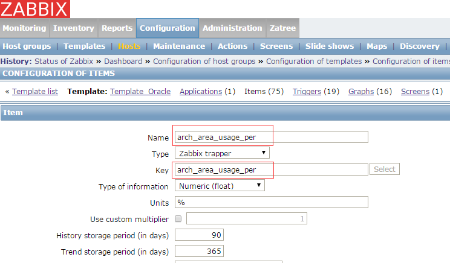Click into the Key input field
Image resolution: width=450 pixels, height=263 pixels.
271,170
